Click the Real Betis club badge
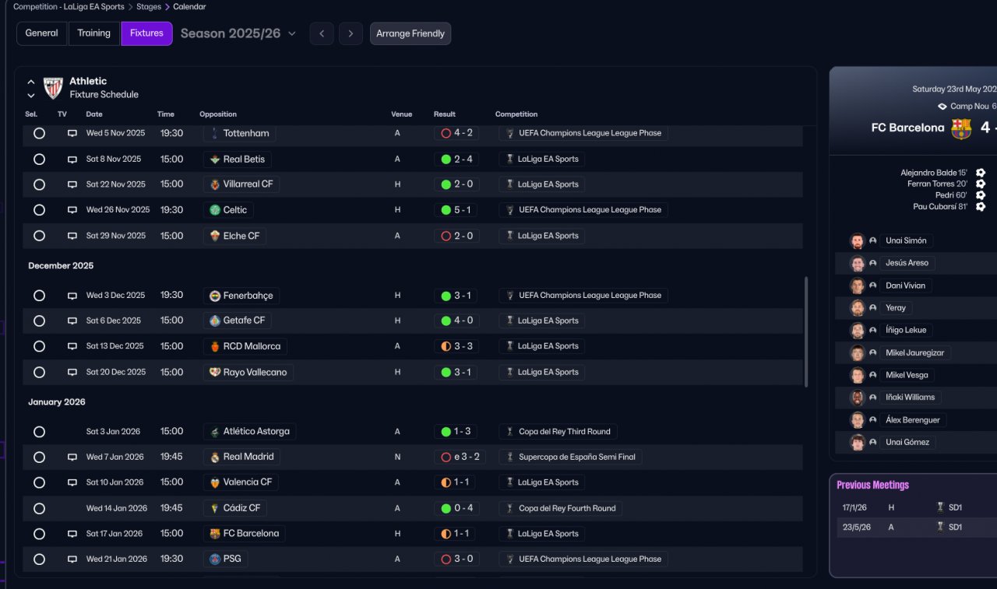Viewport: 997px width, 589px height. 215,160
